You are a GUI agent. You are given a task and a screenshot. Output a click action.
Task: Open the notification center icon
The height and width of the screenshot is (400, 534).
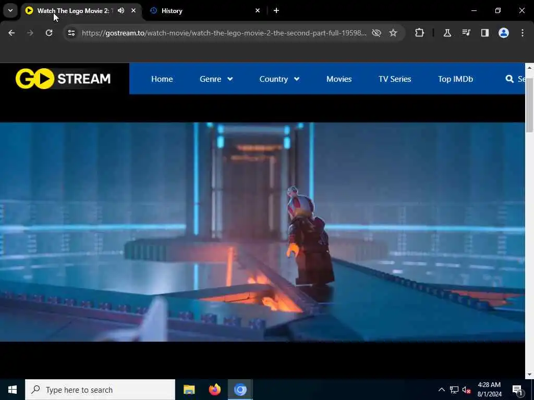(x=517, y=390)
